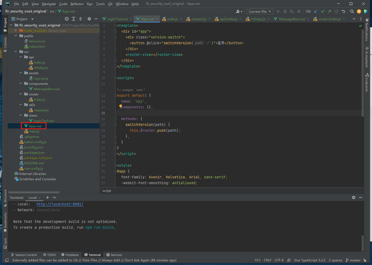Collapse the views folder
This screenshot has height=265, width=372.
pyautogui.click(x=20, y=115)
